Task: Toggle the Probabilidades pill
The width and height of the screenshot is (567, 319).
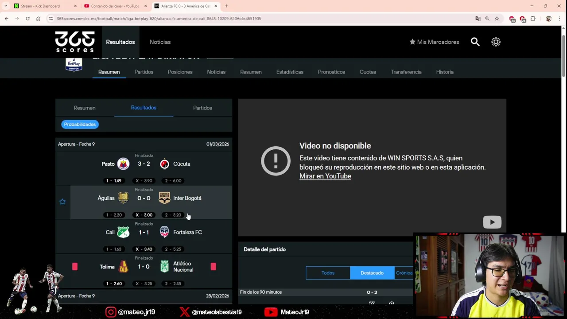Action: (x=80, y=124)
